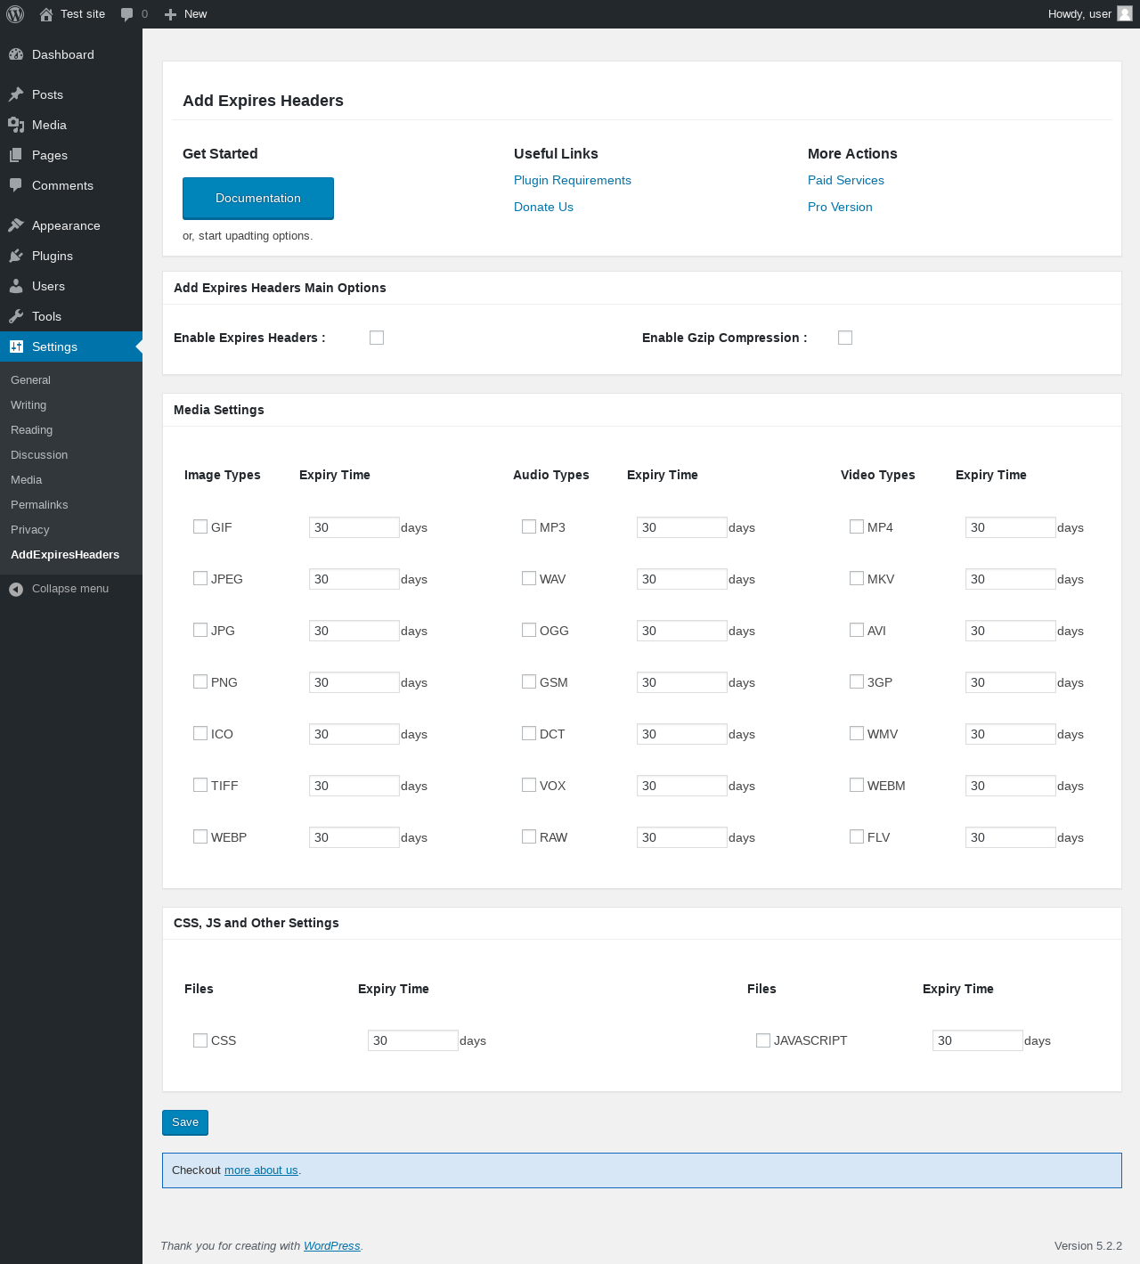Click the Dashboard gauge icon
The width and height of the screenshot is (1140, 1264).
point(16,54)
